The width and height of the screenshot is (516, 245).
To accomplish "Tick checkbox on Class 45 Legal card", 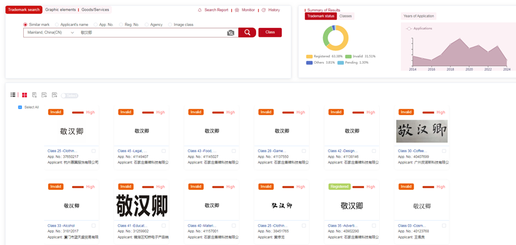I will point(164,151).
